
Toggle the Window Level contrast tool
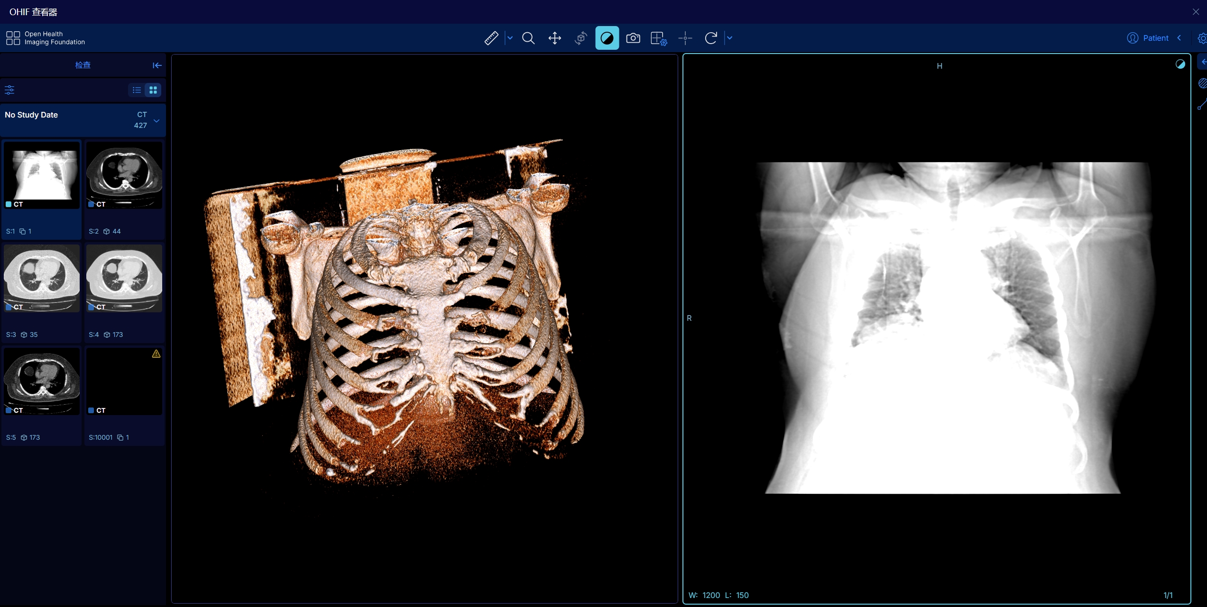[607, 38]
